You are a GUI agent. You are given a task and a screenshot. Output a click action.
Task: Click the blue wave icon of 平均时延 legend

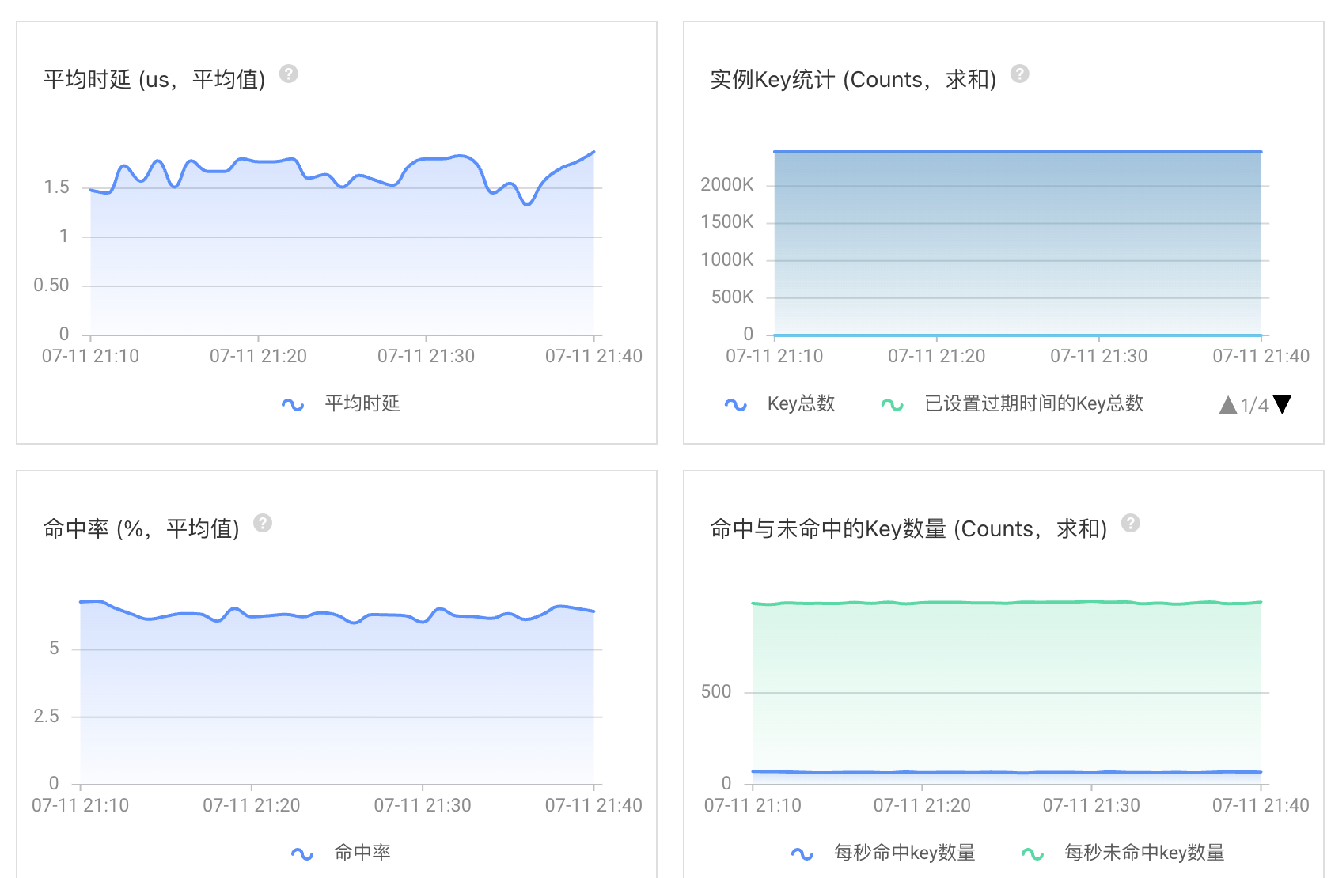coord(293,405)
